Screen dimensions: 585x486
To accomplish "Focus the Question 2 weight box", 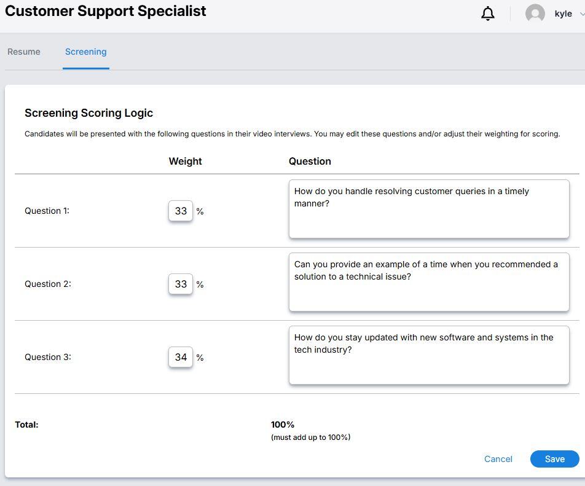I will (x=181, y=284).
